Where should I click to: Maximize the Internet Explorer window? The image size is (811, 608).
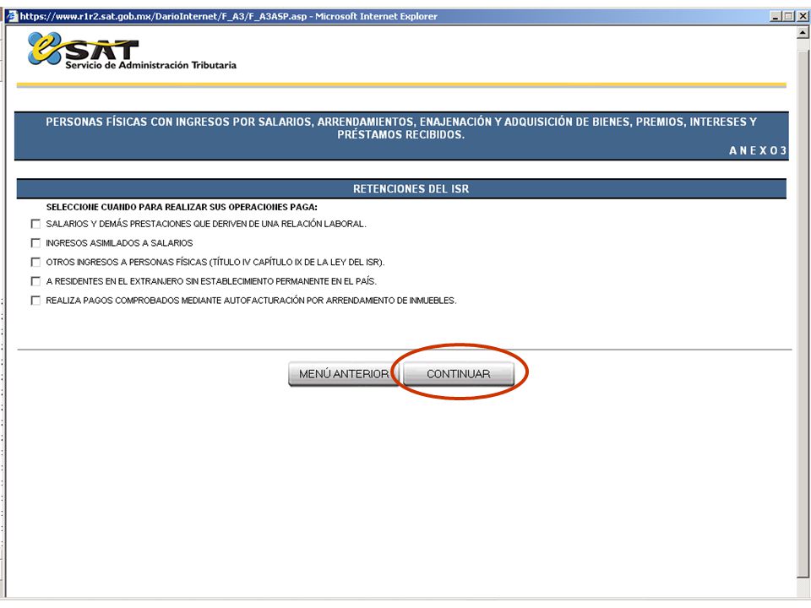tap(787, 16)
